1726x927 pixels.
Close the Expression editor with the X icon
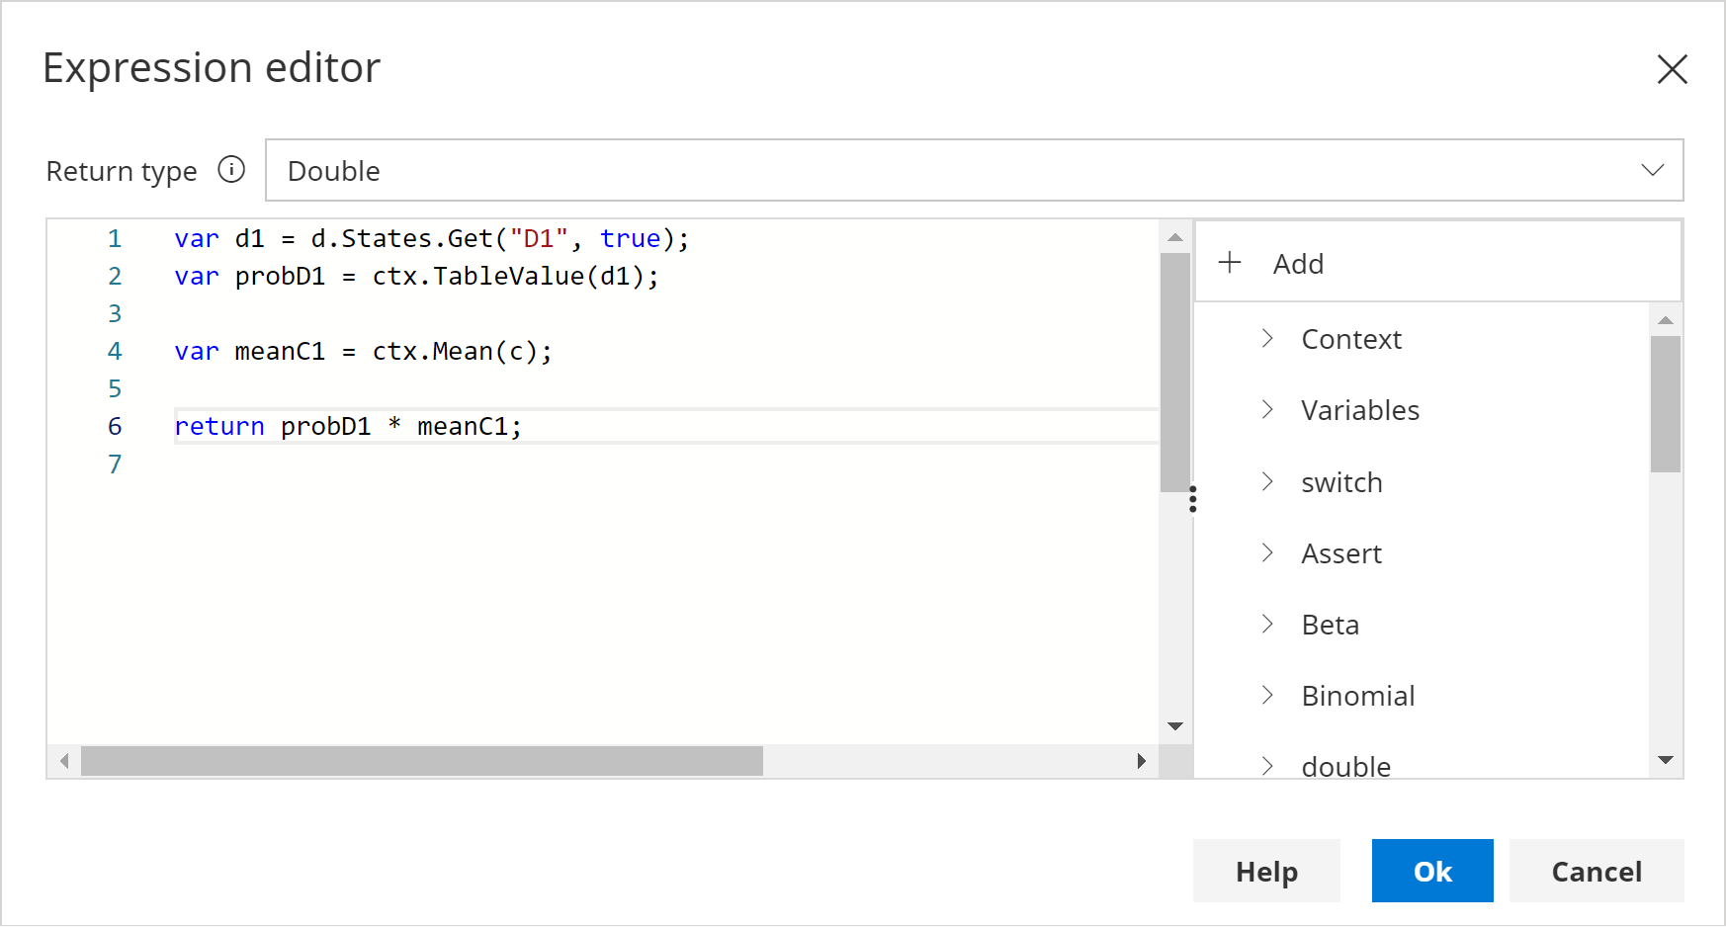click(x=1672, y=69)
